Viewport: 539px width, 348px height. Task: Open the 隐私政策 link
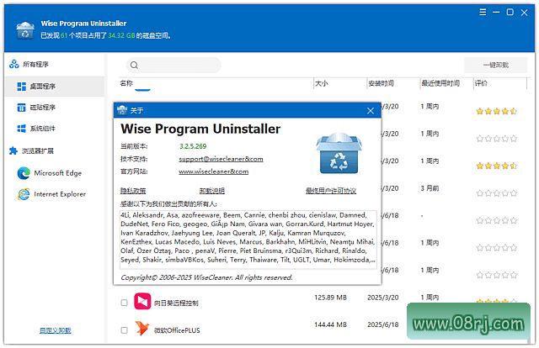point(132,191)
